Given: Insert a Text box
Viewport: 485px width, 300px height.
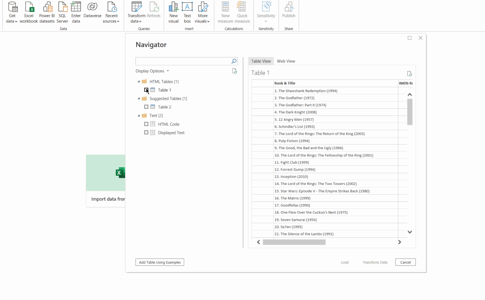Looking at the screenshot, I should [187, 13].
